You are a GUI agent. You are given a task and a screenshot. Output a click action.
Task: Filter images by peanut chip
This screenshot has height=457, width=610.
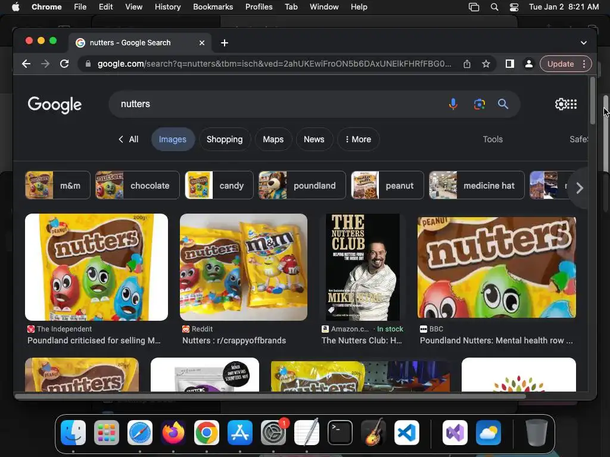tap(387, 186)
